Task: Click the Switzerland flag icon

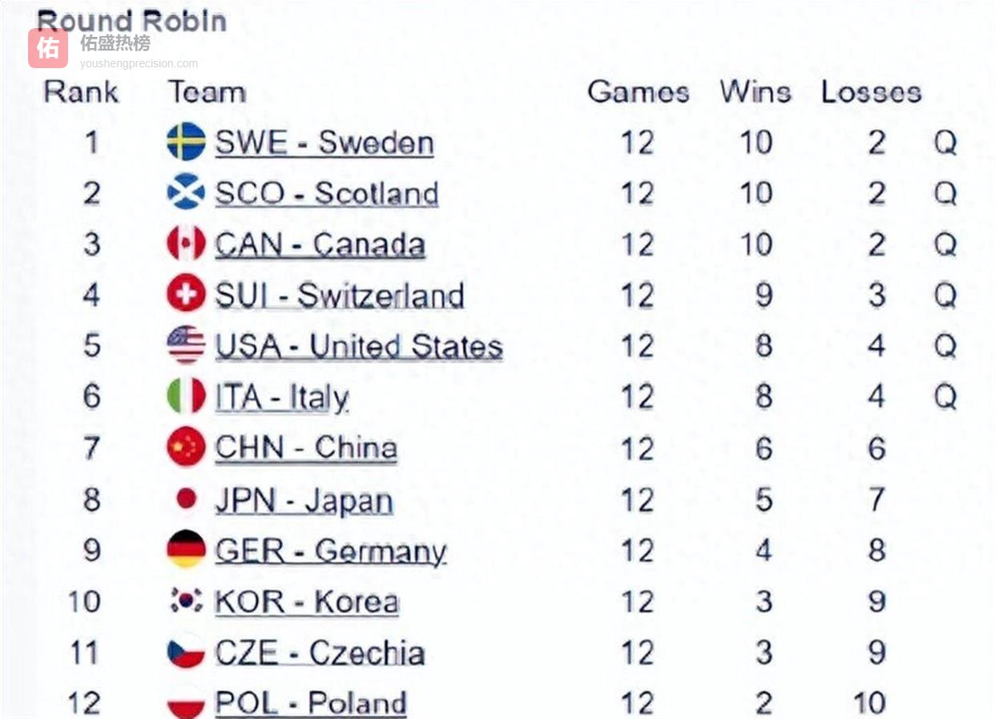Action: click(x=186, y=295)
